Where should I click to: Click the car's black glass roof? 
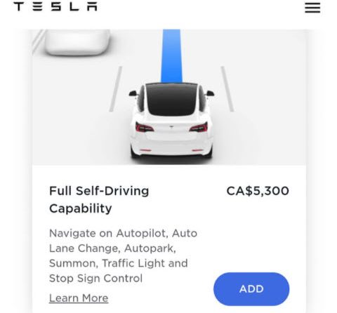click(171, 100)
